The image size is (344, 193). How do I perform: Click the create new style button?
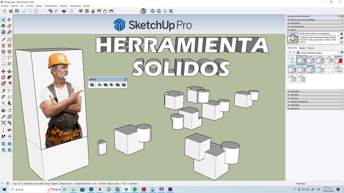tap(342, 38)
